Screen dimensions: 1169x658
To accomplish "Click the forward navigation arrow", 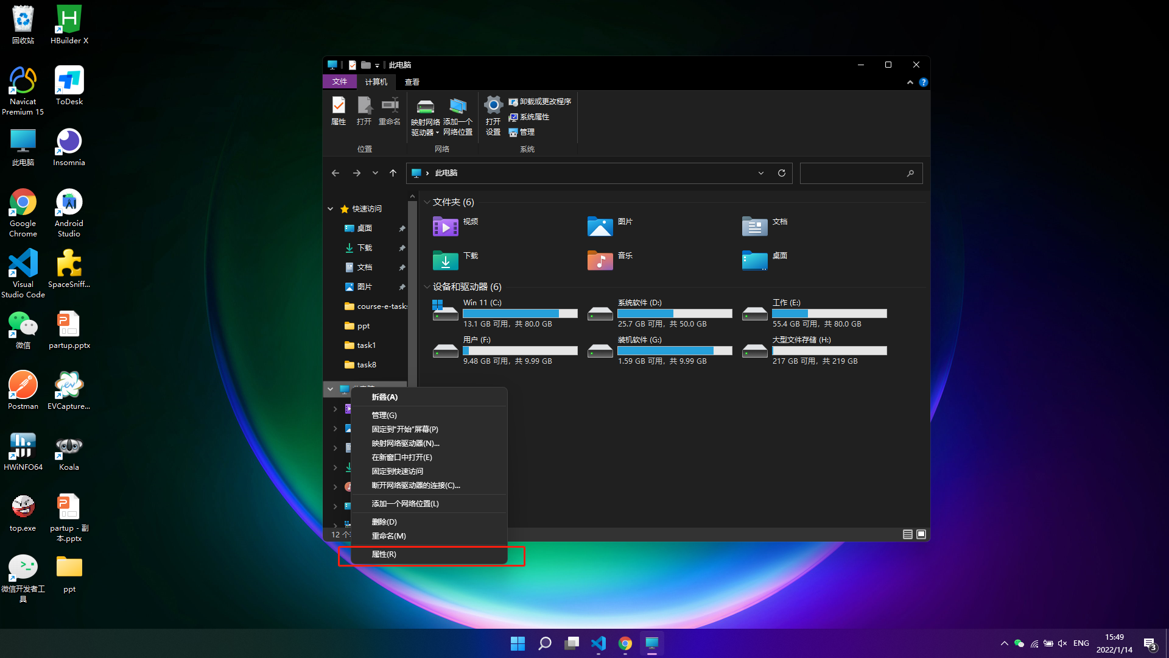I will 357,173.
